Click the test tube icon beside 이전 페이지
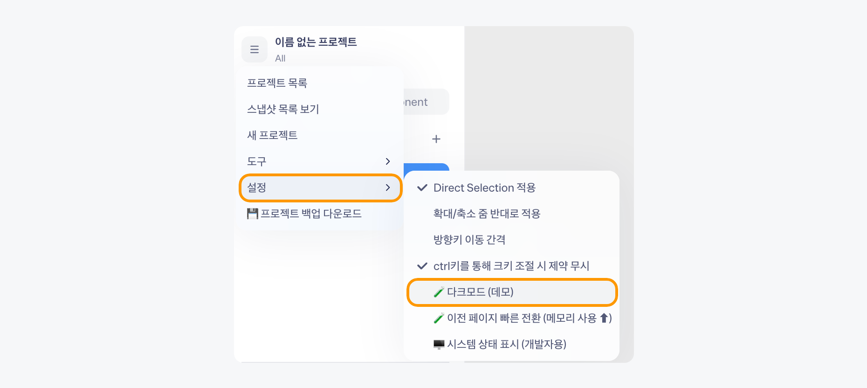 click(439, 319)
